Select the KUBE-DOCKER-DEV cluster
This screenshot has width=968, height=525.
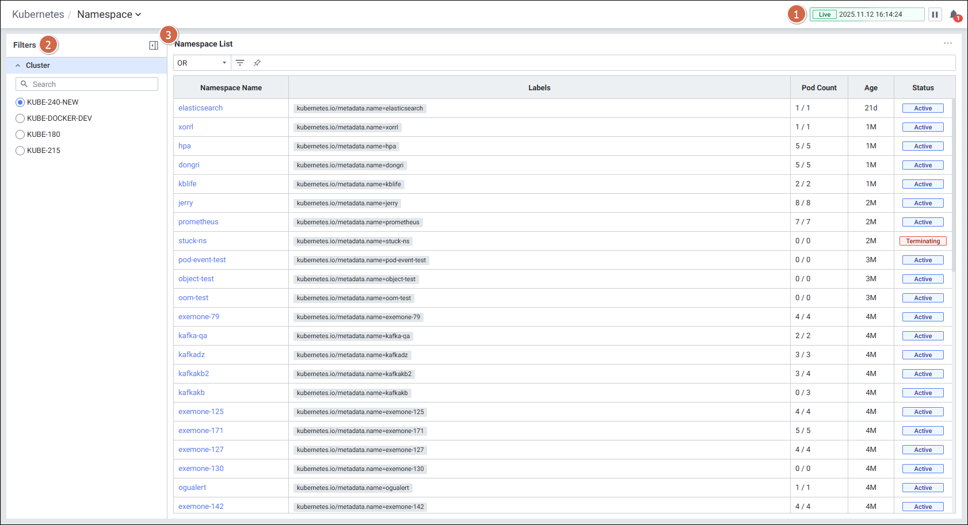[x=20, y=118]
